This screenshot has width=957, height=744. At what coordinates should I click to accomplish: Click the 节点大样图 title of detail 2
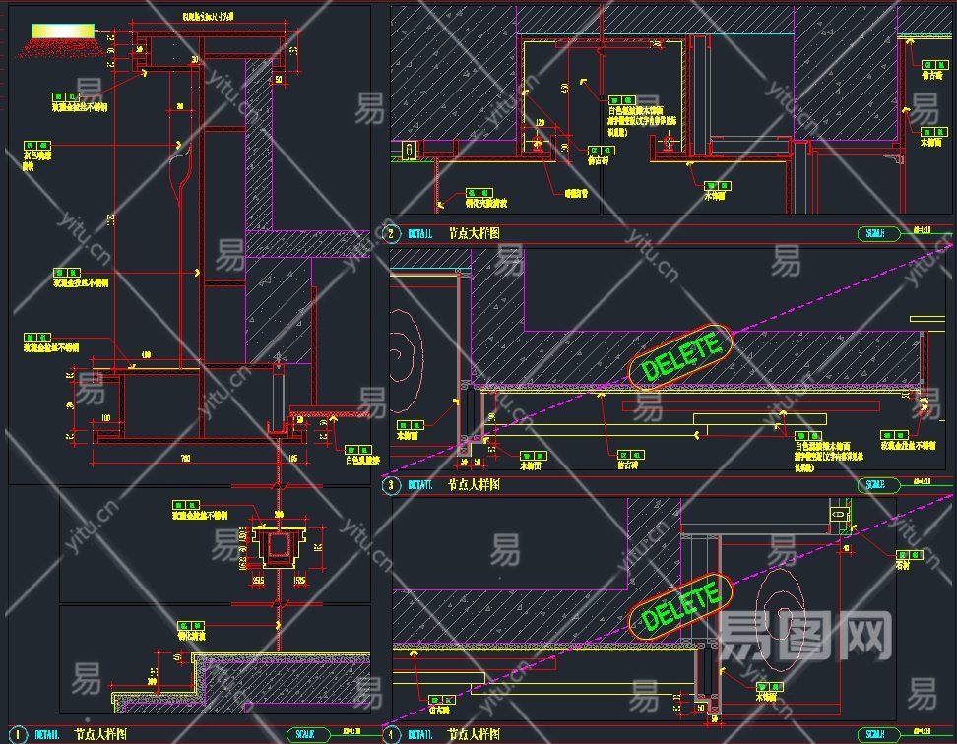[475, 233]
